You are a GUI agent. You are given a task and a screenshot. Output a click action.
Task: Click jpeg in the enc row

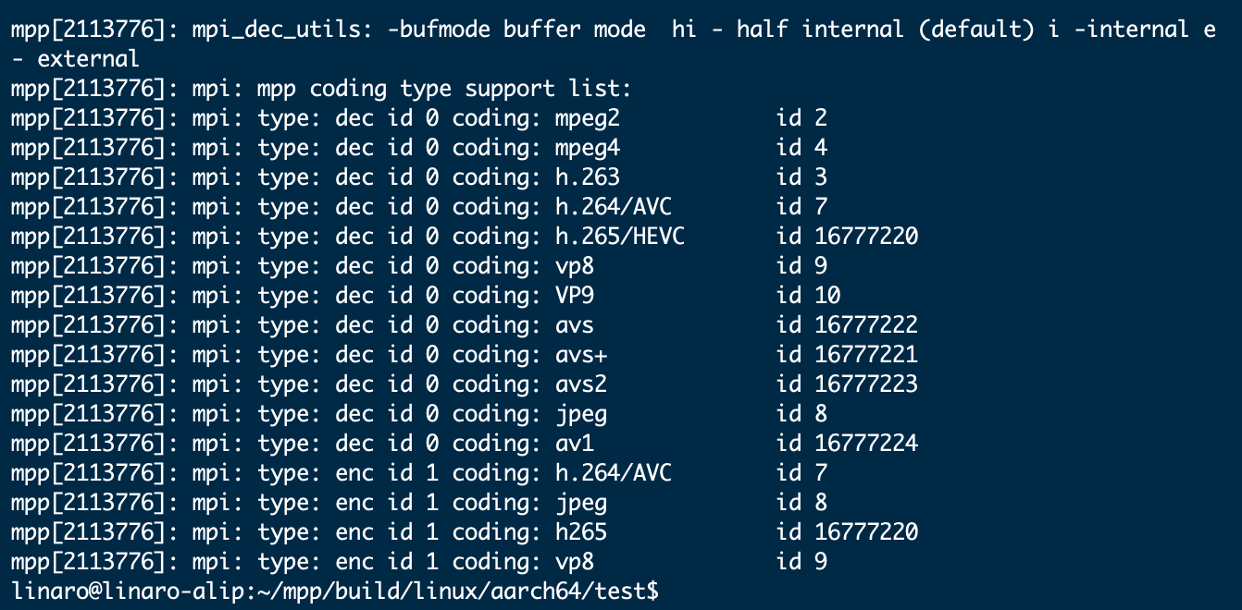pos(580,503)
